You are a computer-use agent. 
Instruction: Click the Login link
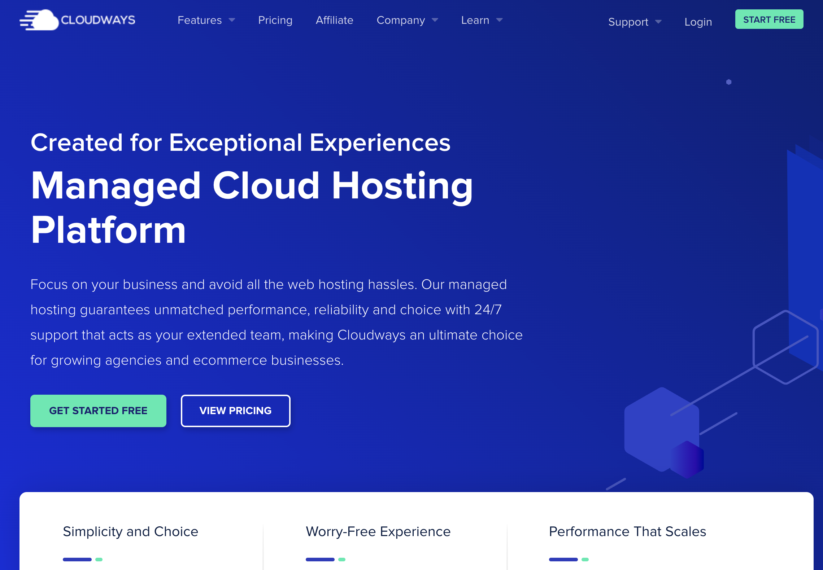(x=698, y=22)
